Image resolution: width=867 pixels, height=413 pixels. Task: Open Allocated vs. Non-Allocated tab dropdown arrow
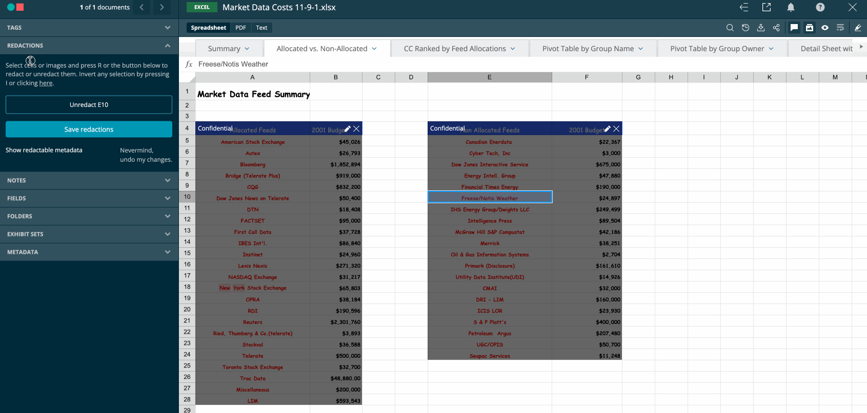click(x=374, y=49)
